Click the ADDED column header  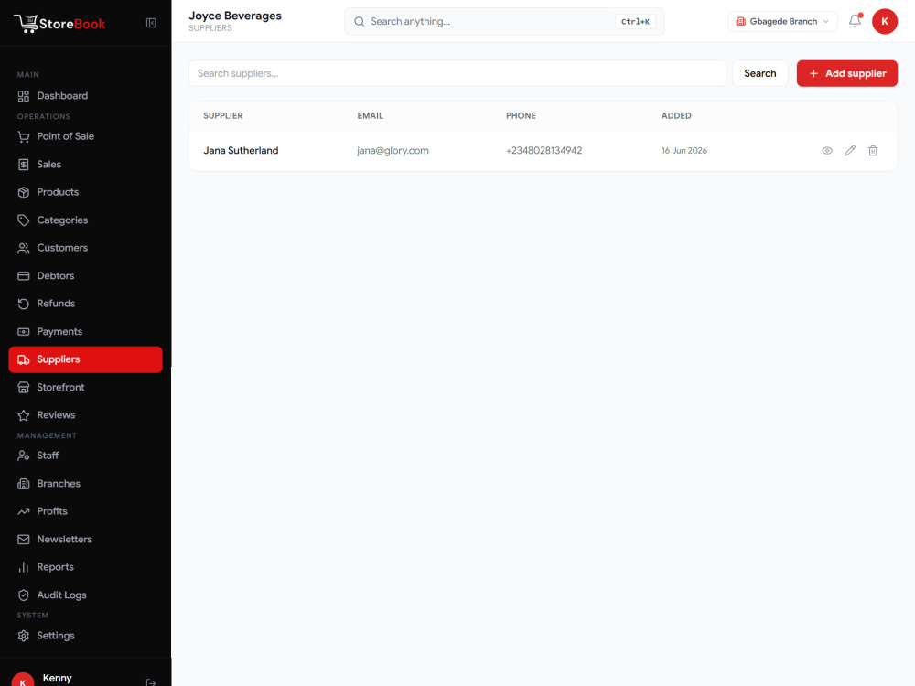pos(676,115)
